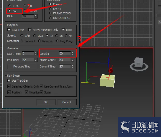Adjust the Current Time spinner
This screenshot has width=161, height=137.
73,67
